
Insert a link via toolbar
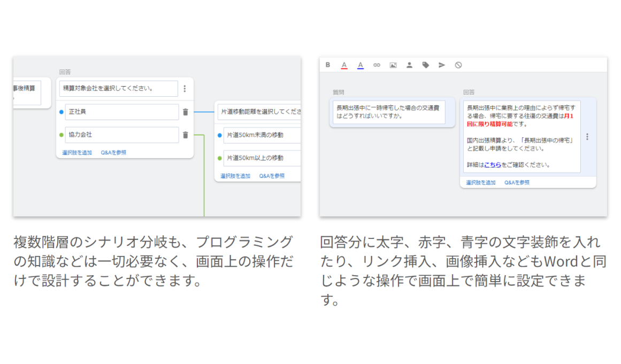[377, 65]
